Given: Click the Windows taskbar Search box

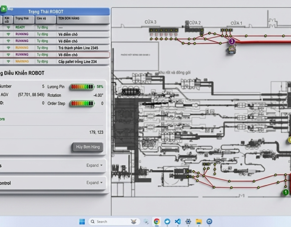Looking at the screenshot, I should 114,222.
